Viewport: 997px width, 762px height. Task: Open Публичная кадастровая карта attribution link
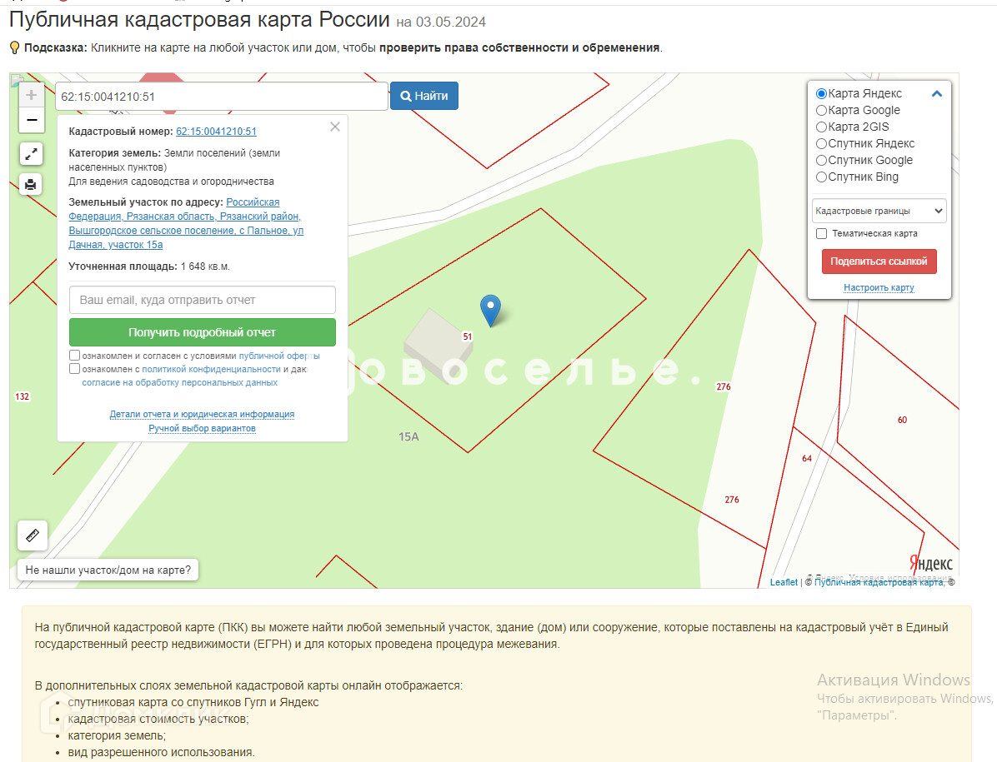click(x=879, y=582)
